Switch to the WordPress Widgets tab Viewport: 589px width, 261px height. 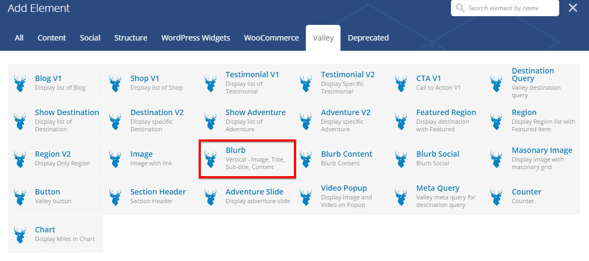coord(195,38)
